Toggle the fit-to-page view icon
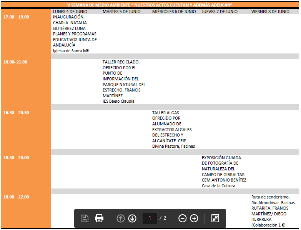Viewport: 301px width, 230px height. point(215,218)
